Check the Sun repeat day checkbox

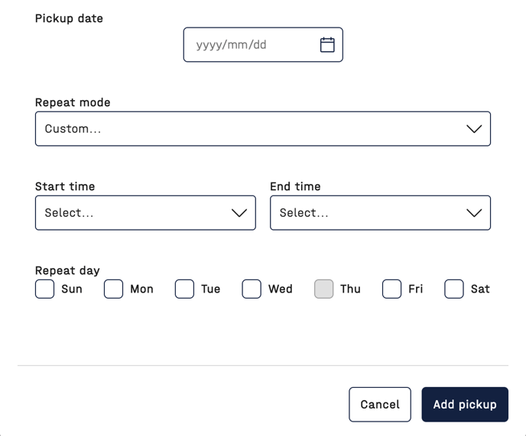[45, 289]
